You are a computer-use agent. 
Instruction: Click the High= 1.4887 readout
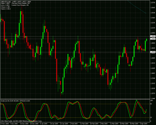click(5, 3)
